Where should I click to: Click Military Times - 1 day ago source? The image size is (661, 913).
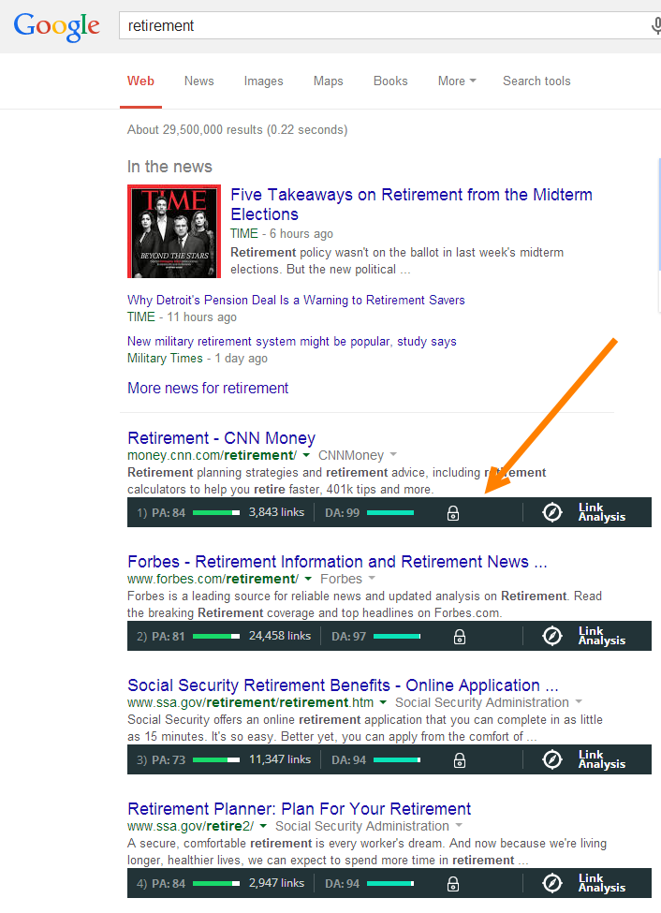198,358
